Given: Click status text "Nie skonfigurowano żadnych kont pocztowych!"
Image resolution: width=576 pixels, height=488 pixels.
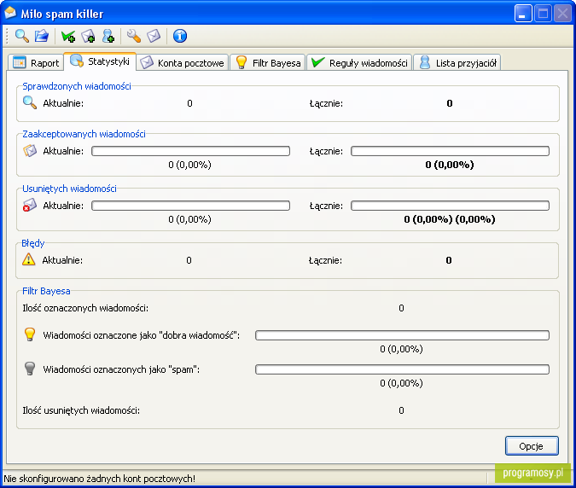Looking at the screenshot, I should coord(99,479).
